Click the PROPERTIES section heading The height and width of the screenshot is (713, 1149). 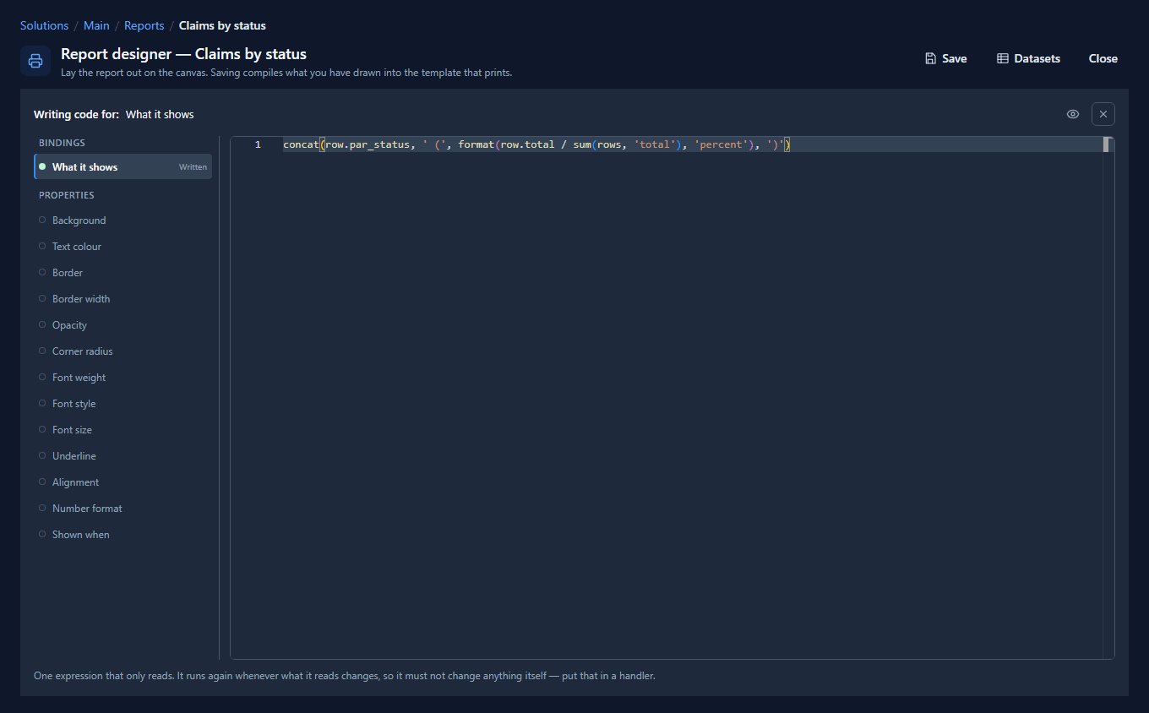pos(67,195)
